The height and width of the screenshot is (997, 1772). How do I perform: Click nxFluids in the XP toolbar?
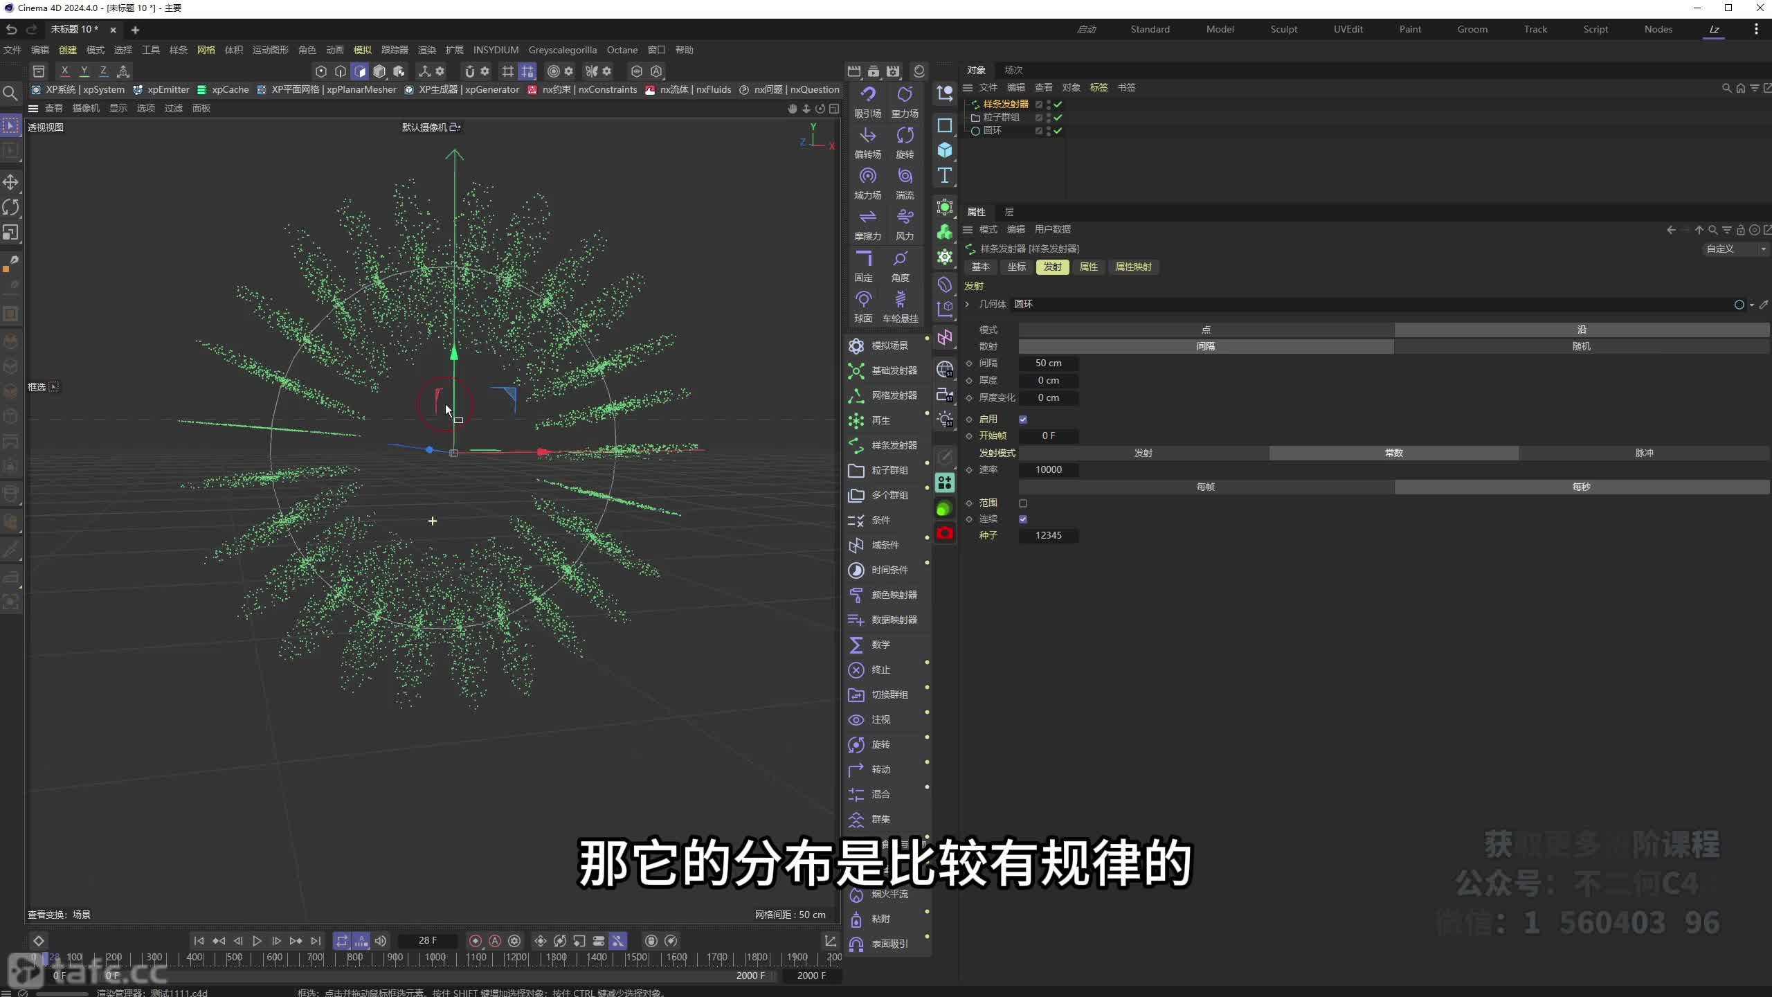click(688, 89)
